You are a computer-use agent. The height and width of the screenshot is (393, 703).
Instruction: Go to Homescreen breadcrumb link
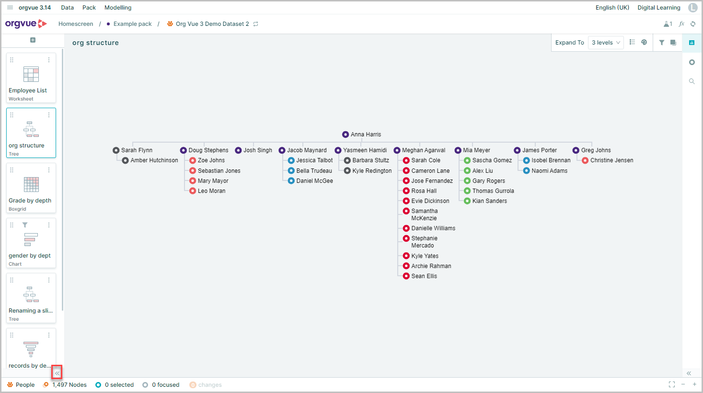[76, 24]
